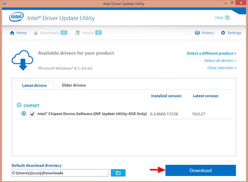This screenshot has width=248, height=182.
Task: Switch to the Older drivers tab
Action: click(74, 85)
